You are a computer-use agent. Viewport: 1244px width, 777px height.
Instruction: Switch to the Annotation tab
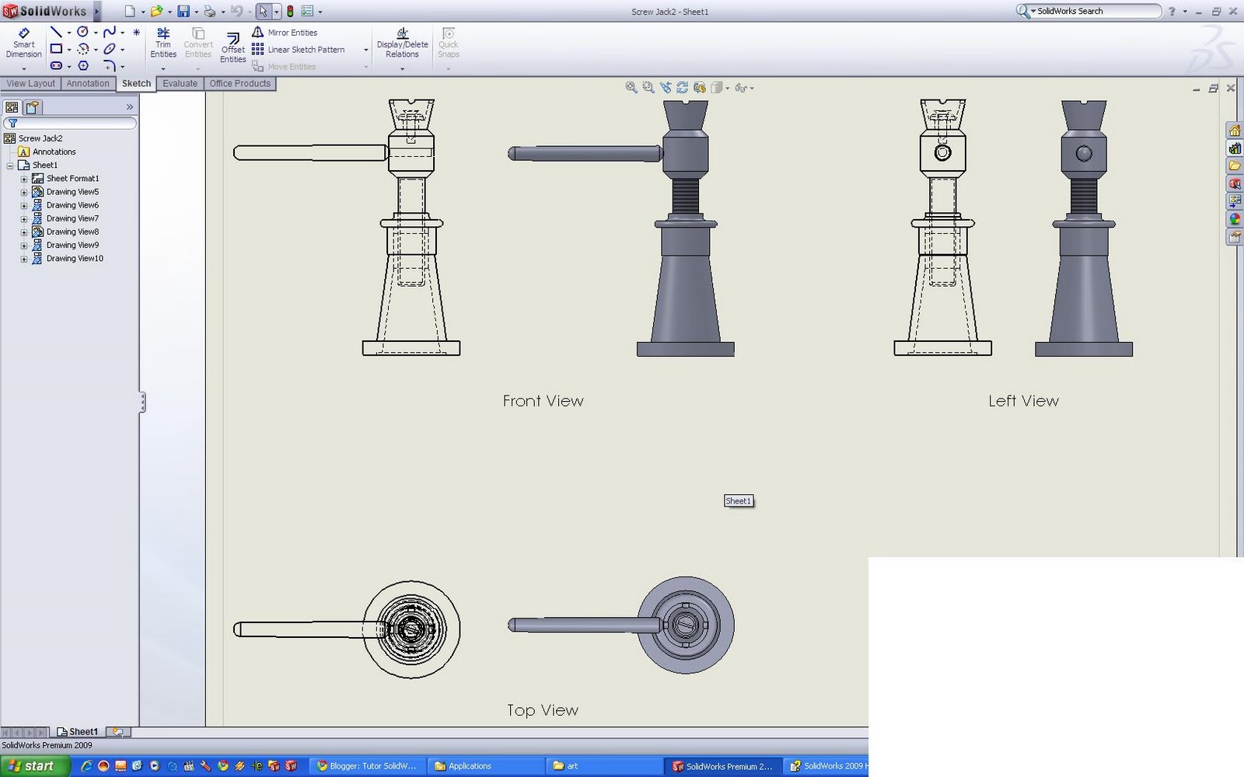pyautogui.click(x=87, y=83)
